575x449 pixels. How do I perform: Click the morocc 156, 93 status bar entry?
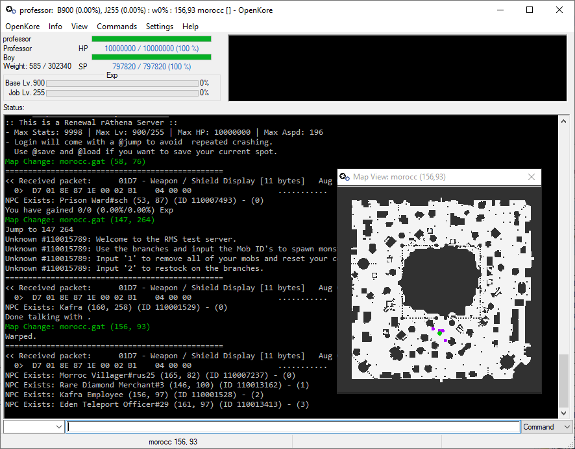pyautogui.click(x=173, y=442)
